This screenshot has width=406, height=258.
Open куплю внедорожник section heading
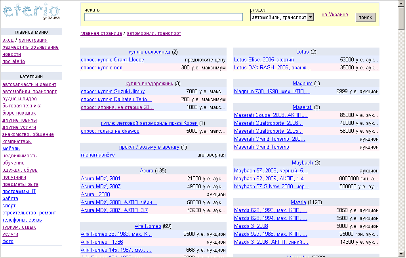coord(149,83)
